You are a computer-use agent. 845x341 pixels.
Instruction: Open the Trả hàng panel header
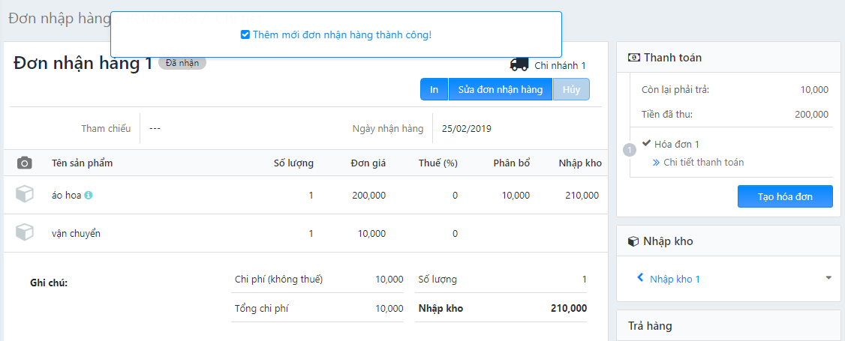click(650, 326)
